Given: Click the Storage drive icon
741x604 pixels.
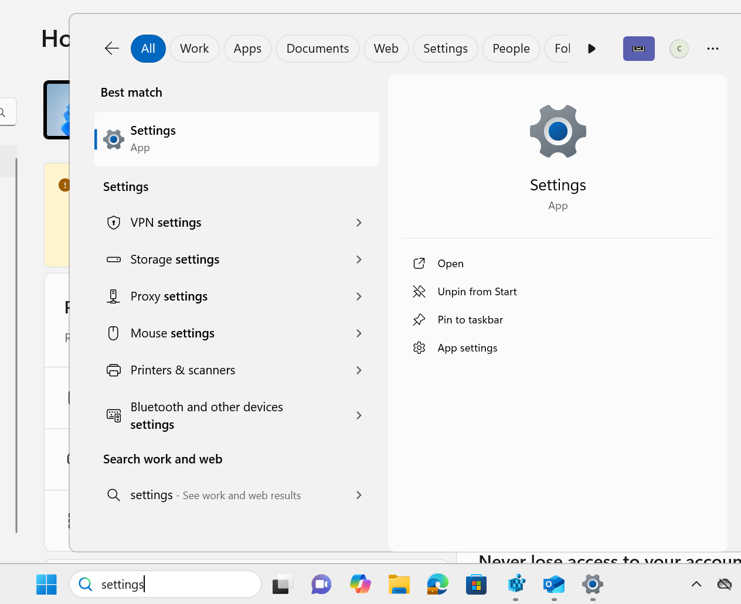Looking at the screenshot, I should (114, 260).
